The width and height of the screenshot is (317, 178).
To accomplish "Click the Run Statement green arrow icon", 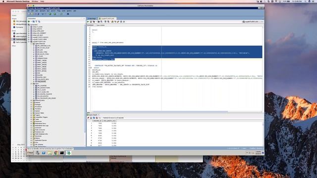I will tap(88, 22).
